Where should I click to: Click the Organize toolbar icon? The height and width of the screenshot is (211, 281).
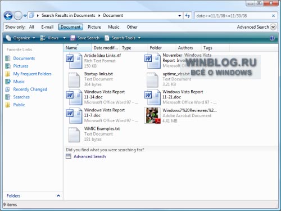[x=8, y=38]
